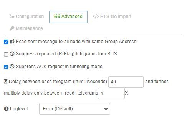Screen dimensions: 187x140
Task: Go to the Maintenance tab
Action: (26, 28)
